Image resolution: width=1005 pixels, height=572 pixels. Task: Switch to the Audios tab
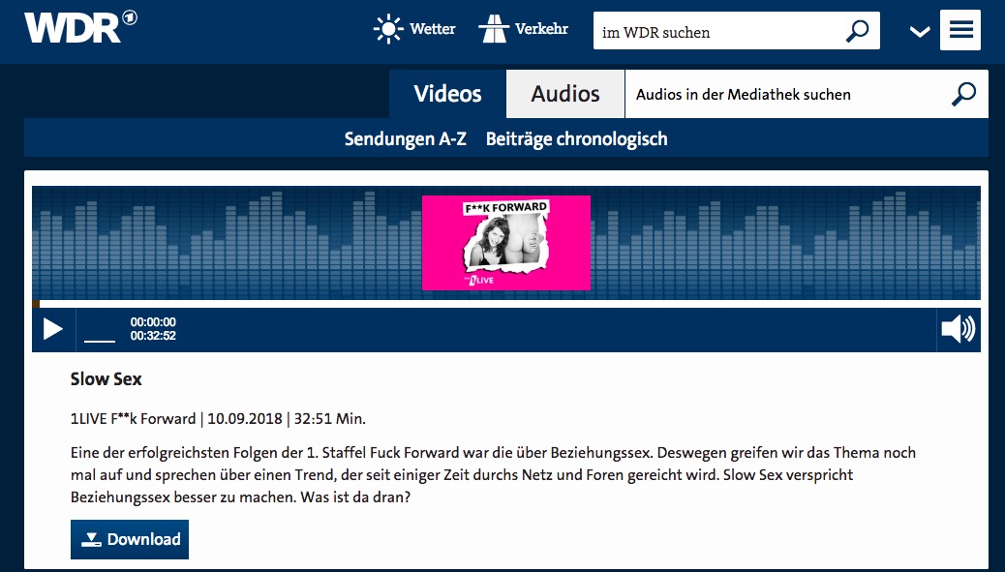565,94
